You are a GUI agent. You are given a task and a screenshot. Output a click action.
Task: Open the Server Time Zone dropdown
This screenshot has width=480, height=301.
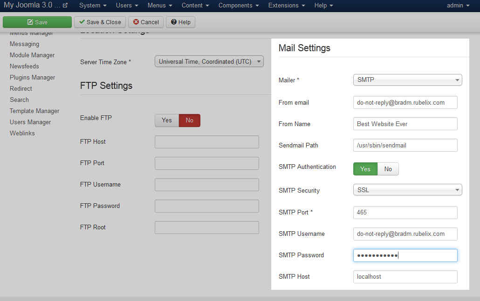pos(209,61)
